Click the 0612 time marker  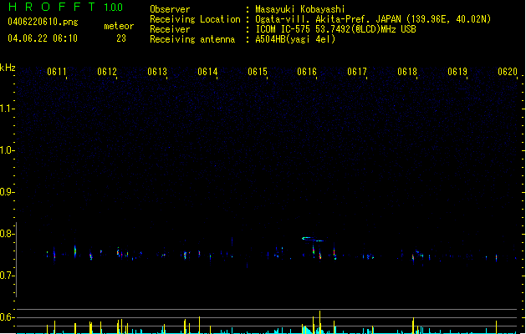(107, 72)
